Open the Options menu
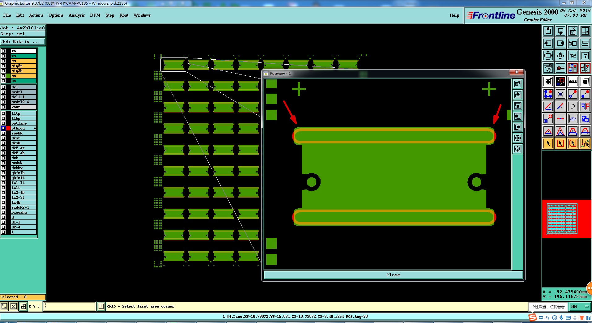Image resolution: width=592 pixels, height=323 pixels. click(x=56, y=15)
